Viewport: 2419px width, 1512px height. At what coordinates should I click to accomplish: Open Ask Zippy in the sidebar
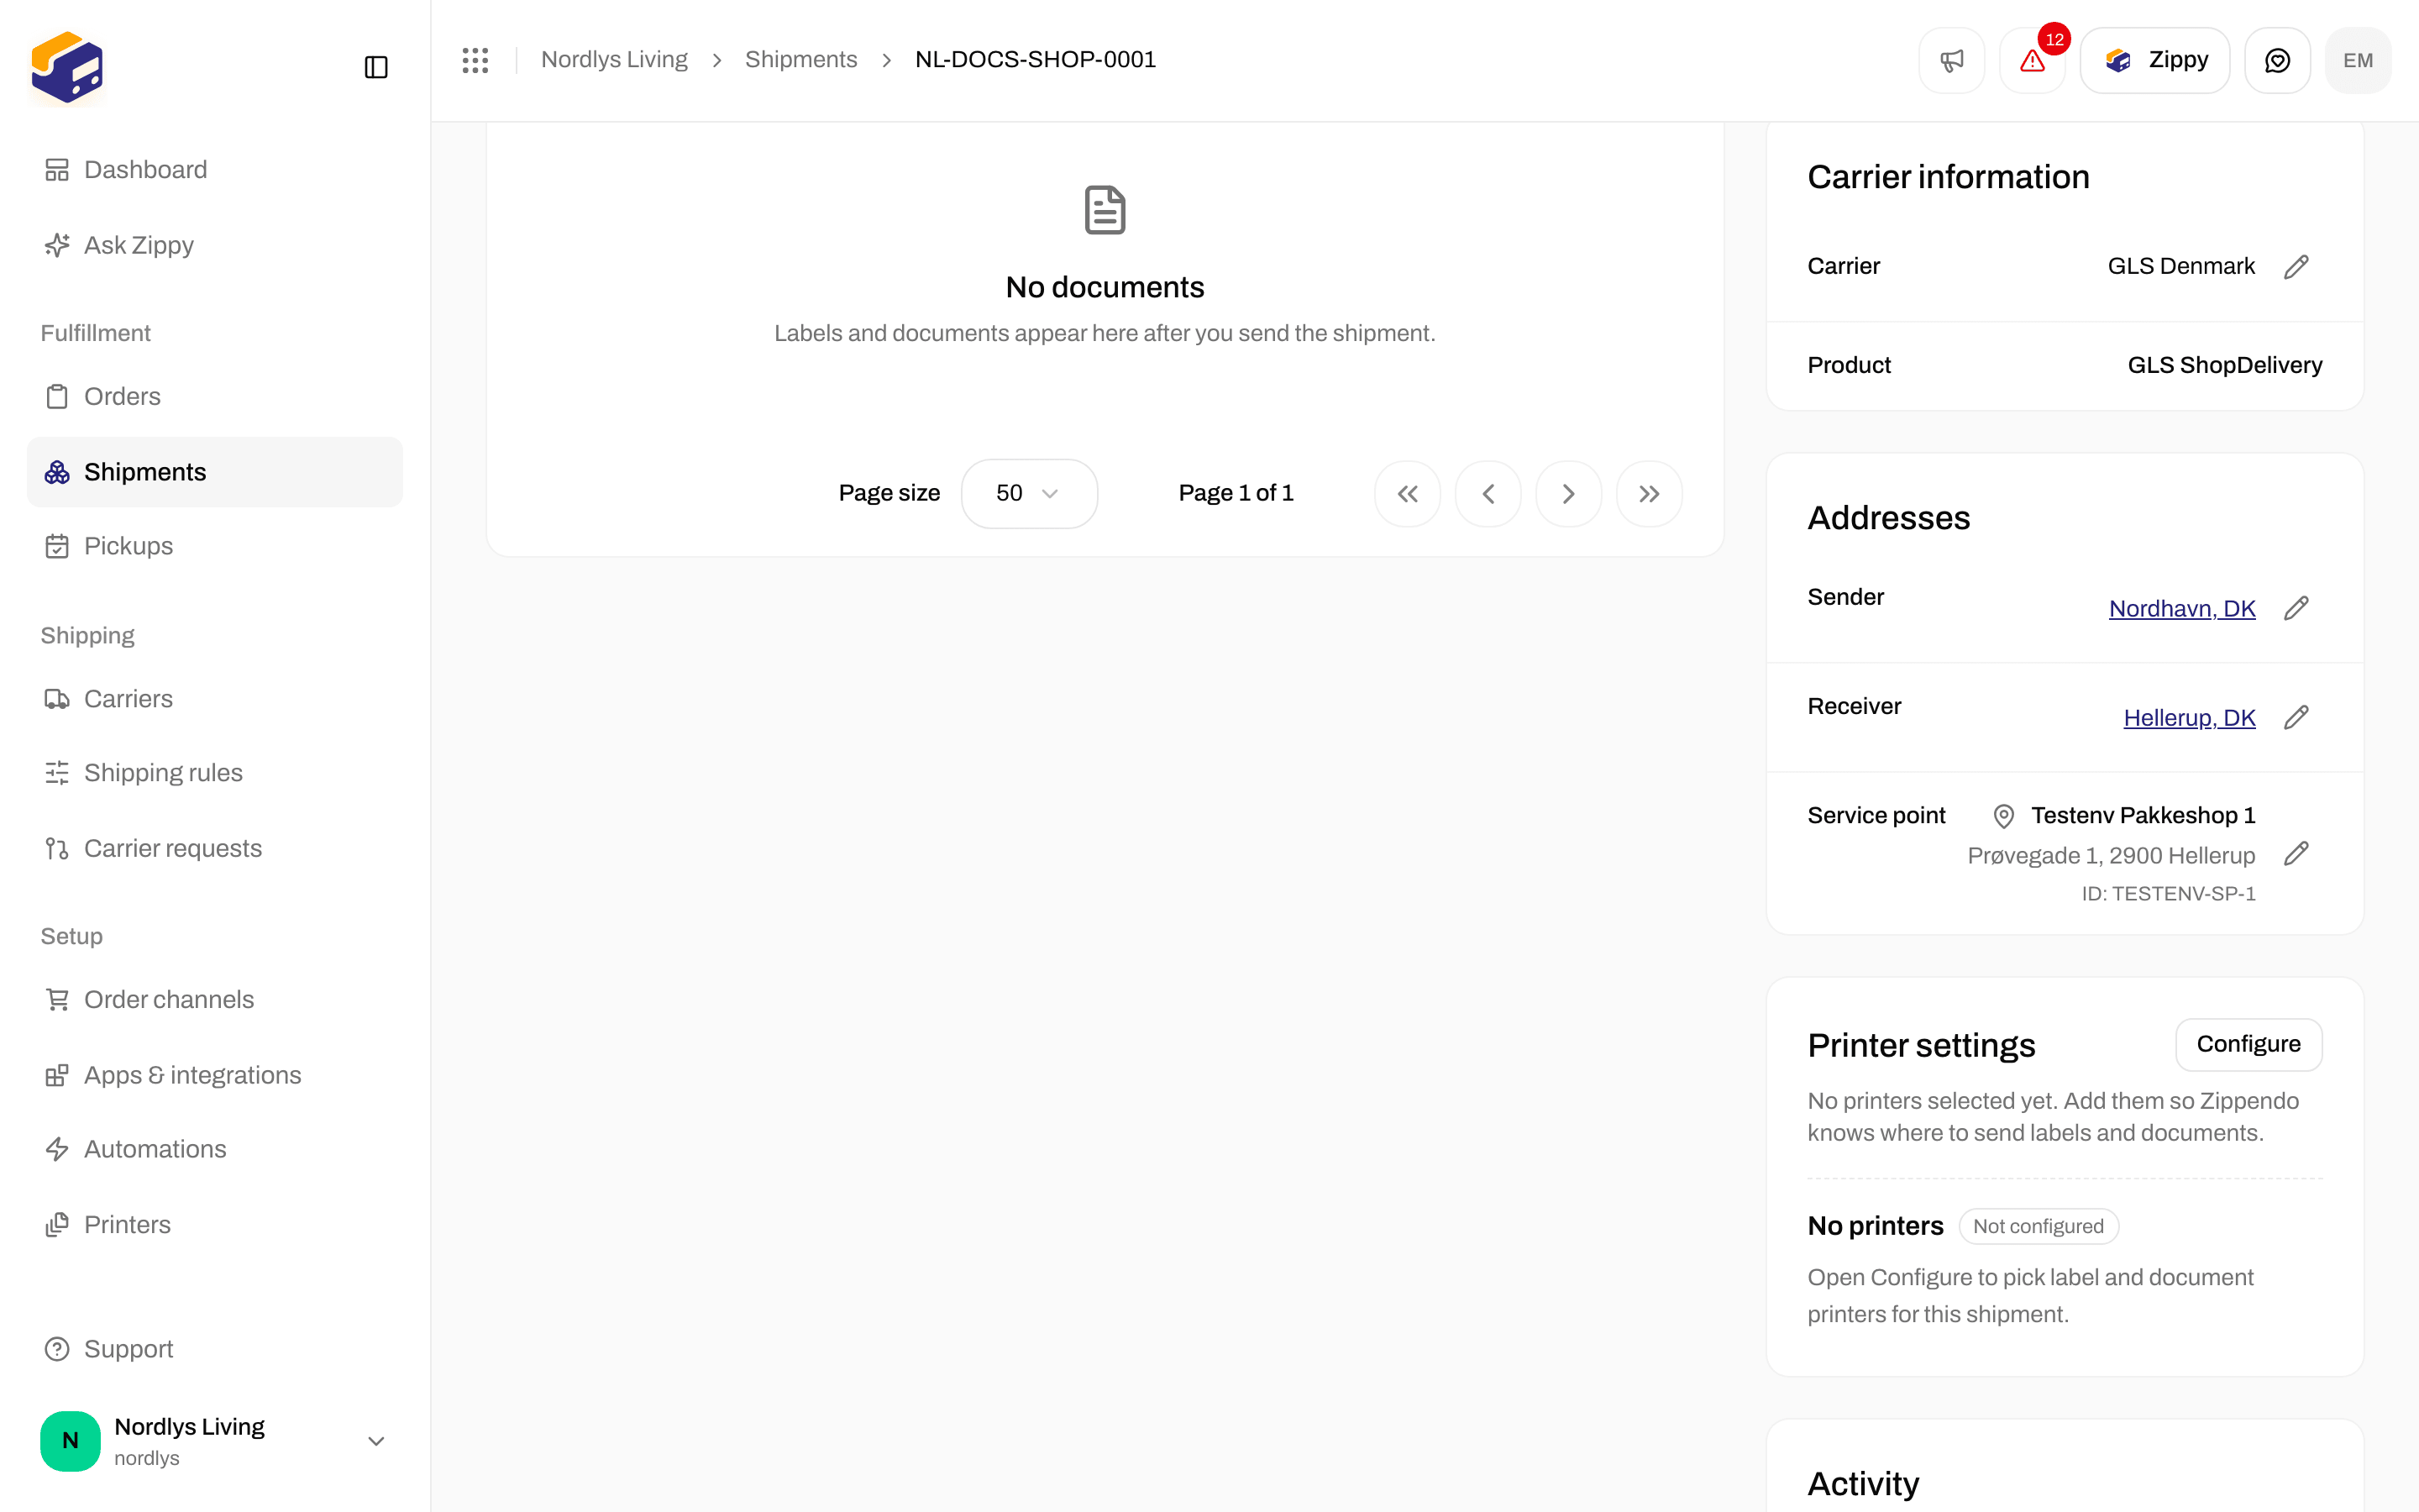(215, 245)
